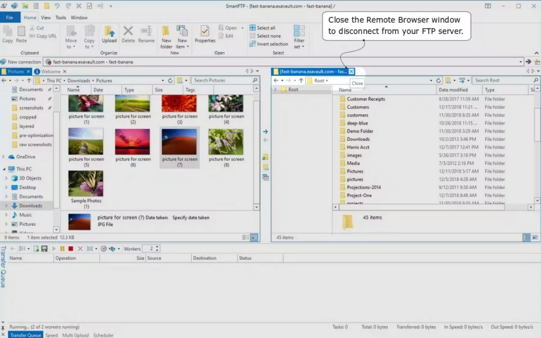Select the Music folder in local tree
This screenshot has height=338, width=541.
click(25, 215)
